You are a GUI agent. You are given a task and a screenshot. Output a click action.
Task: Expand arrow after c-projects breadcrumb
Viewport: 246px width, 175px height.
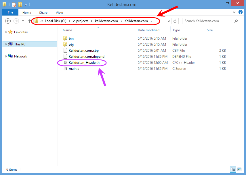click(x=92, y=21)
